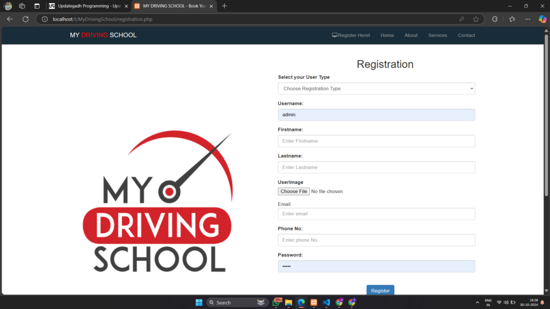Show hidden system tray icons
This screenshot has height=309, width=550.
477,303
